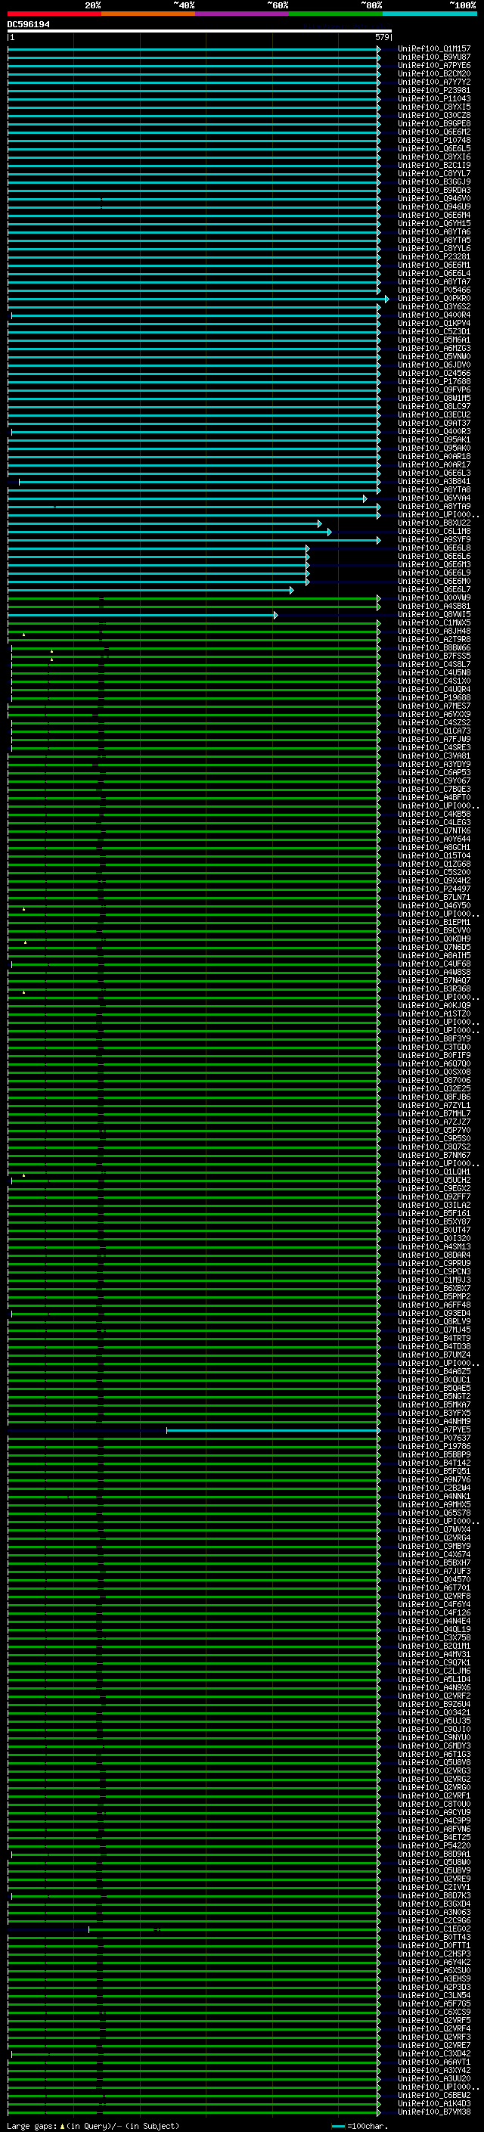Click the orange ~40% identity scale segment
This screenshot has height=2132, width=484.
(x=148, y=14)
